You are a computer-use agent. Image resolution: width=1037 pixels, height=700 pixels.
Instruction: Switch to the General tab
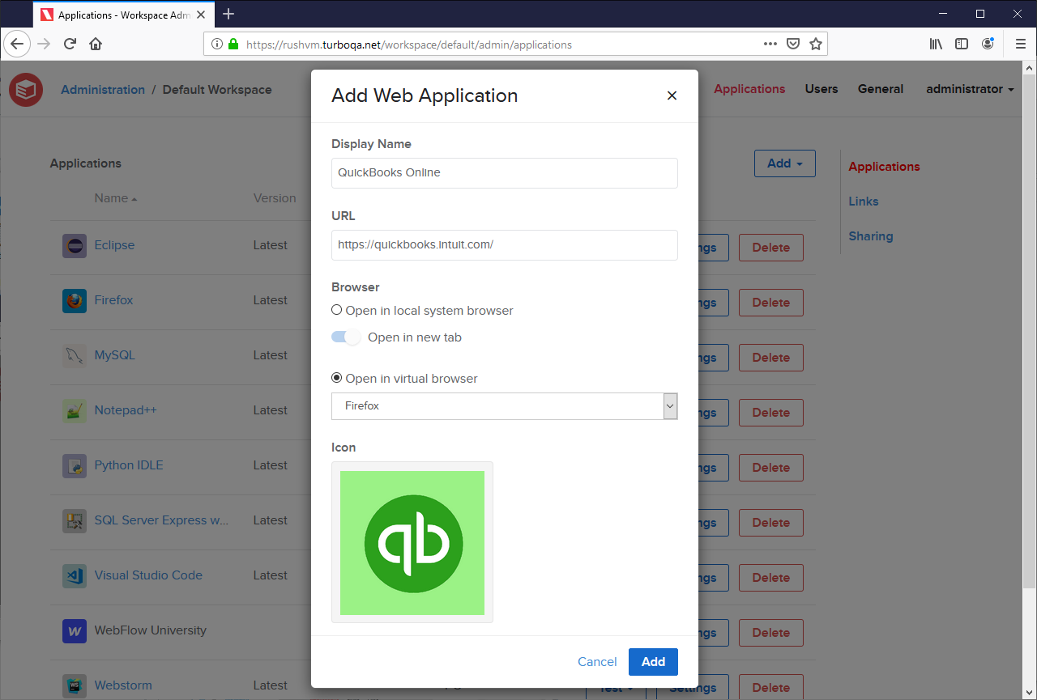880,89
